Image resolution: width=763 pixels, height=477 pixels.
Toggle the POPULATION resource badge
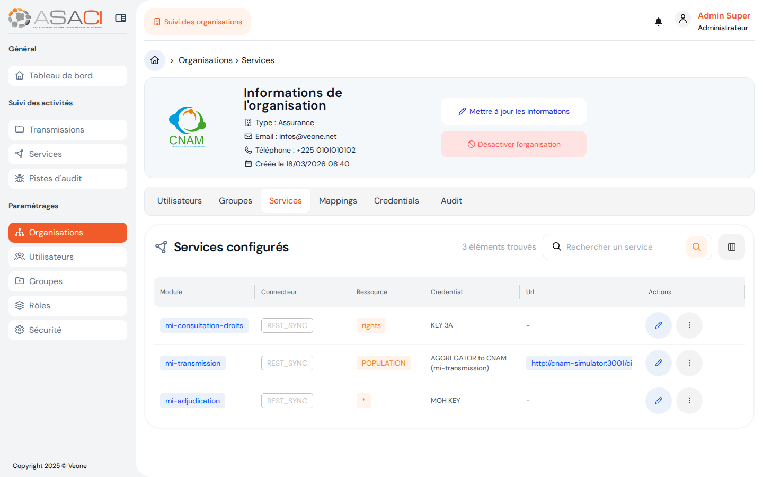point(384,363)
